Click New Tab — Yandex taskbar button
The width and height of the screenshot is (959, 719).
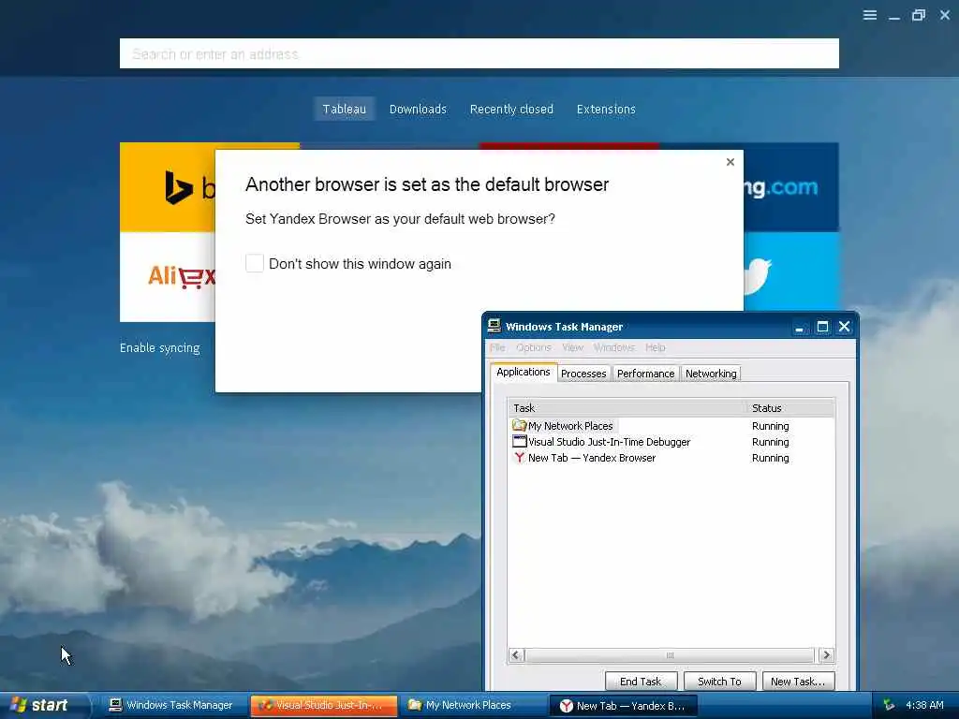click(x=623, y=706)
